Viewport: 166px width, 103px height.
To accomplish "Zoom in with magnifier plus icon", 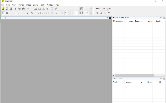I will tap(97, 13).
